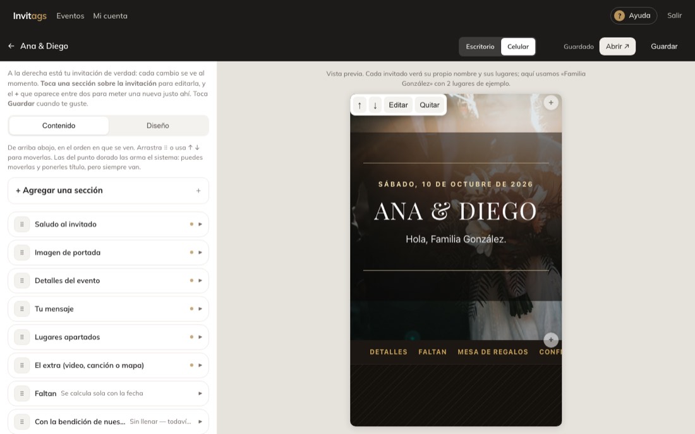695x434 pixels.
Task: Click Guardar to save the invitation
Action: pos(664,47)
